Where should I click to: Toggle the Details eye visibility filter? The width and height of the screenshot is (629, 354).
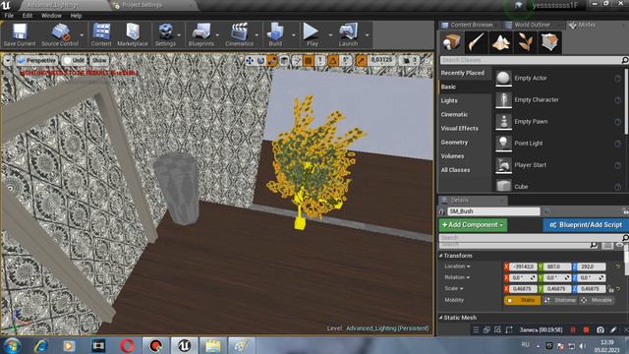point(620,245)
